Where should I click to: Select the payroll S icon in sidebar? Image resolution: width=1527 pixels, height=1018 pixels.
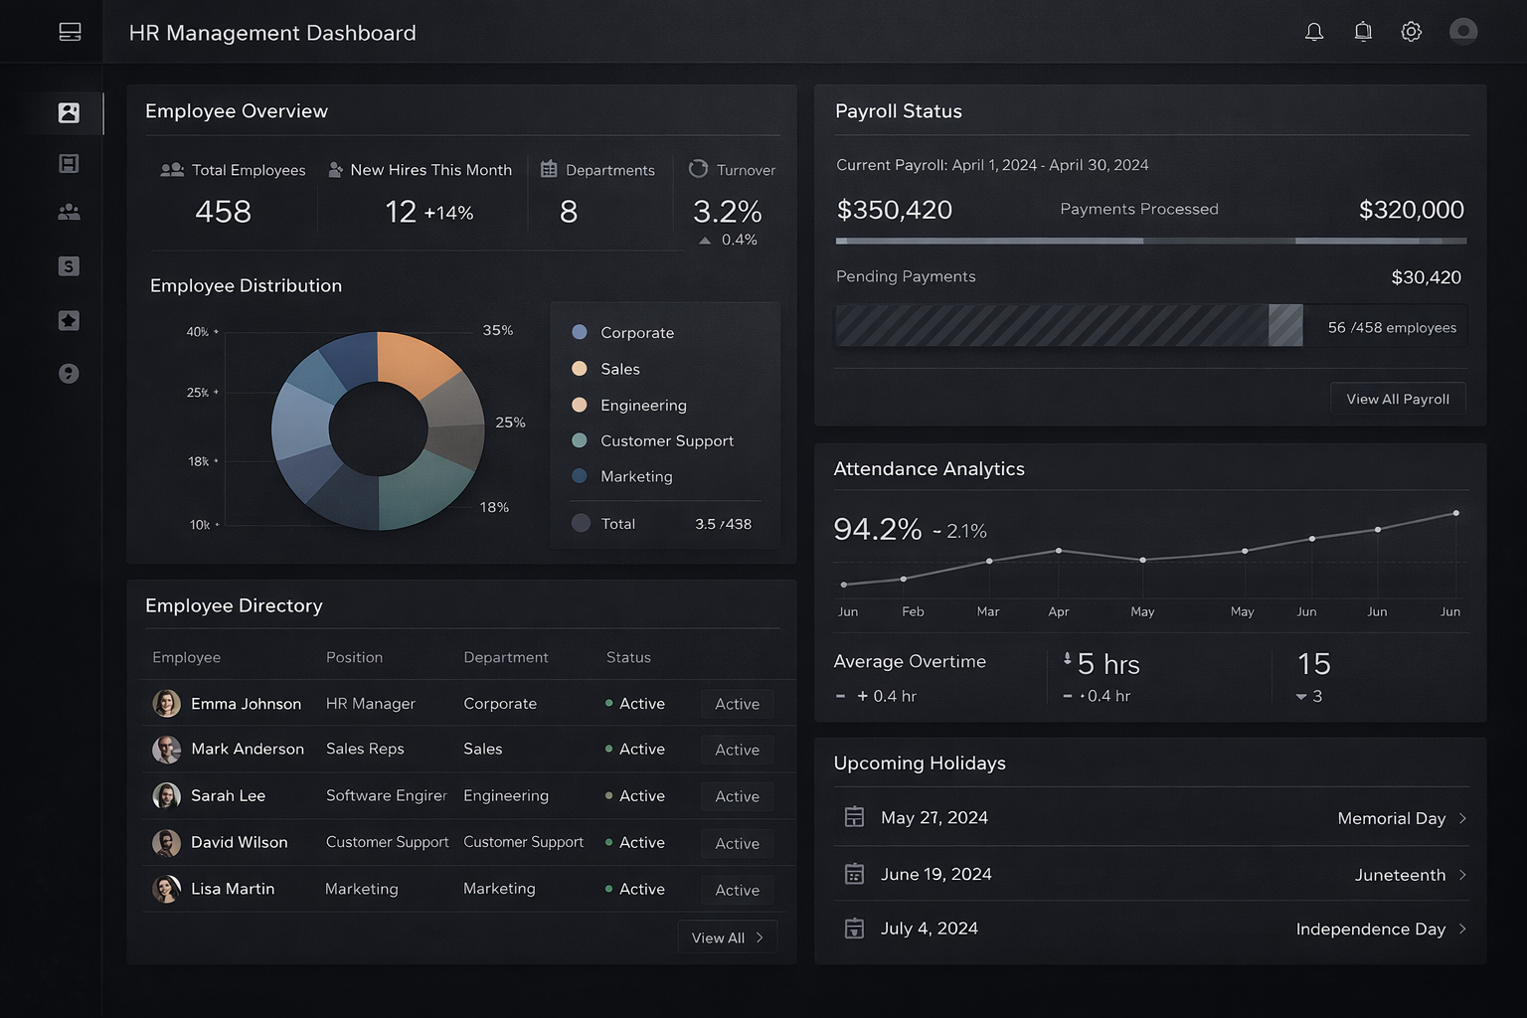click(x=69, y=266)
